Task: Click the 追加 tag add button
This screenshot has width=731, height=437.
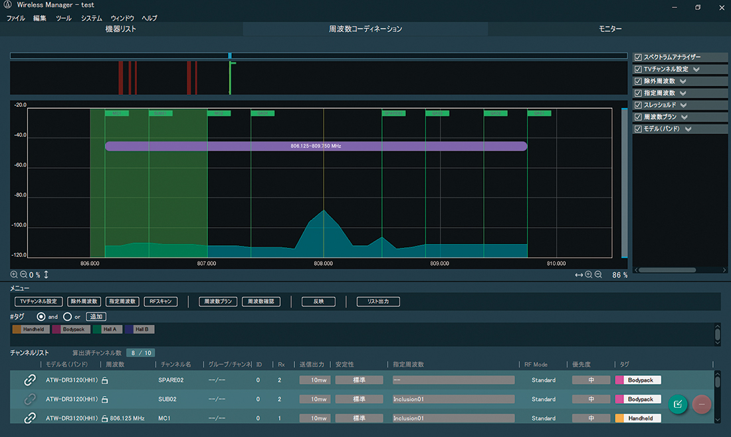Action: [x=96, y=317]
